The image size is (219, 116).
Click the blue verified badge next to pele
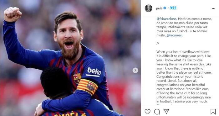click(165, 8)
